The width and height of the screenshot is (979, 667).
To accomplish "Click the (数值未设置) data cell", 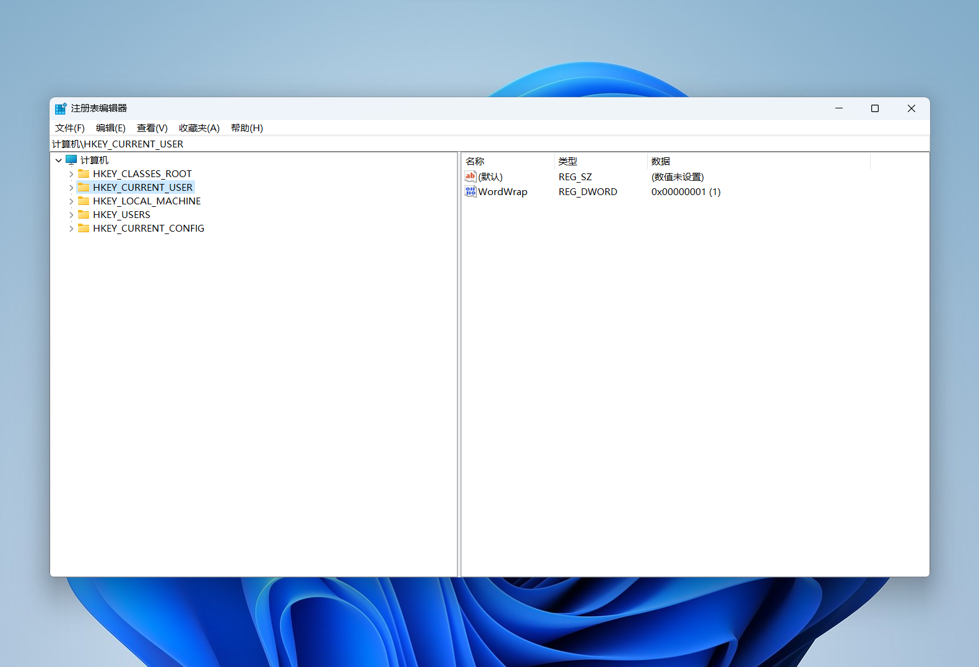I will (677, 177).
